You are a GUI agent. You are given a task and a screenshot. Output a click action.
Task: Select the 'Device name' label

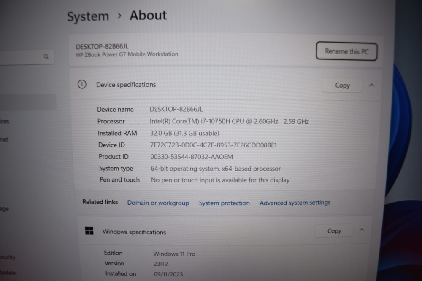115,110
